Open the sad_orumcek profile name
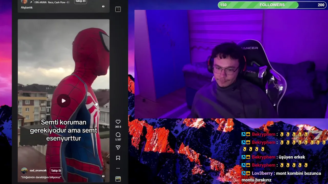Screen dimensions: 328x184 point(38,170)
